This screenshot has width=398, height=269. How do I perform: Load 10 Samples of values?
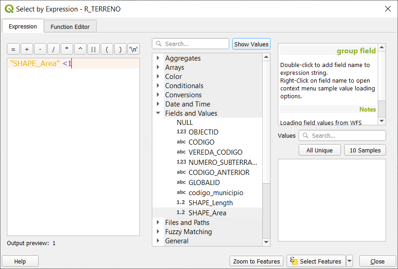coord(365,150)
